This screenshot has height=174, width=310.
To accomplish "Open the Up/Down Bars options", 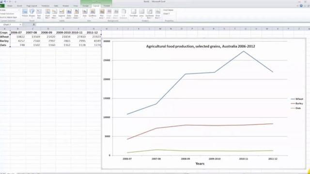I will pos(150,14).
